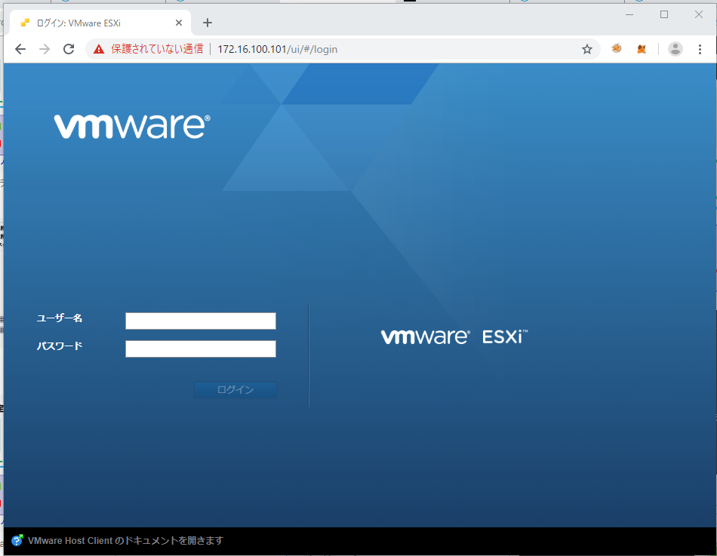
Task: Focus the ユーザー名 input field
Action: coord(201,321)
